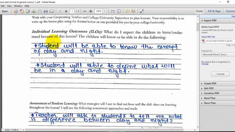This screenshot has height=132, width=235.
Task: Go to the next page with the down arrow
Action: pos(66,11)
